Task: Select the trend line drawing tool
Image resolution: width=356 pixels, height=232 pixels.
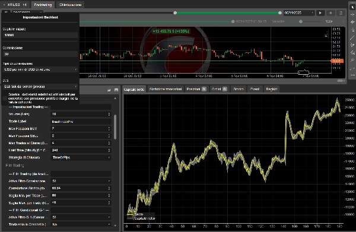Action: pyautogui.click(x=352, y=37)
